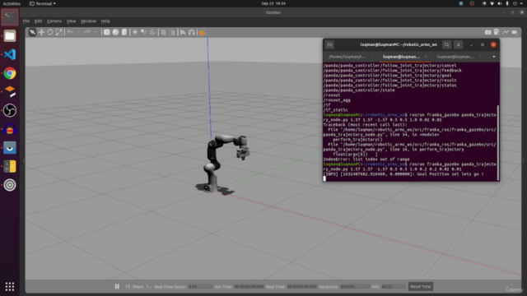Open OBS Studio from the dock

(10, 110)
